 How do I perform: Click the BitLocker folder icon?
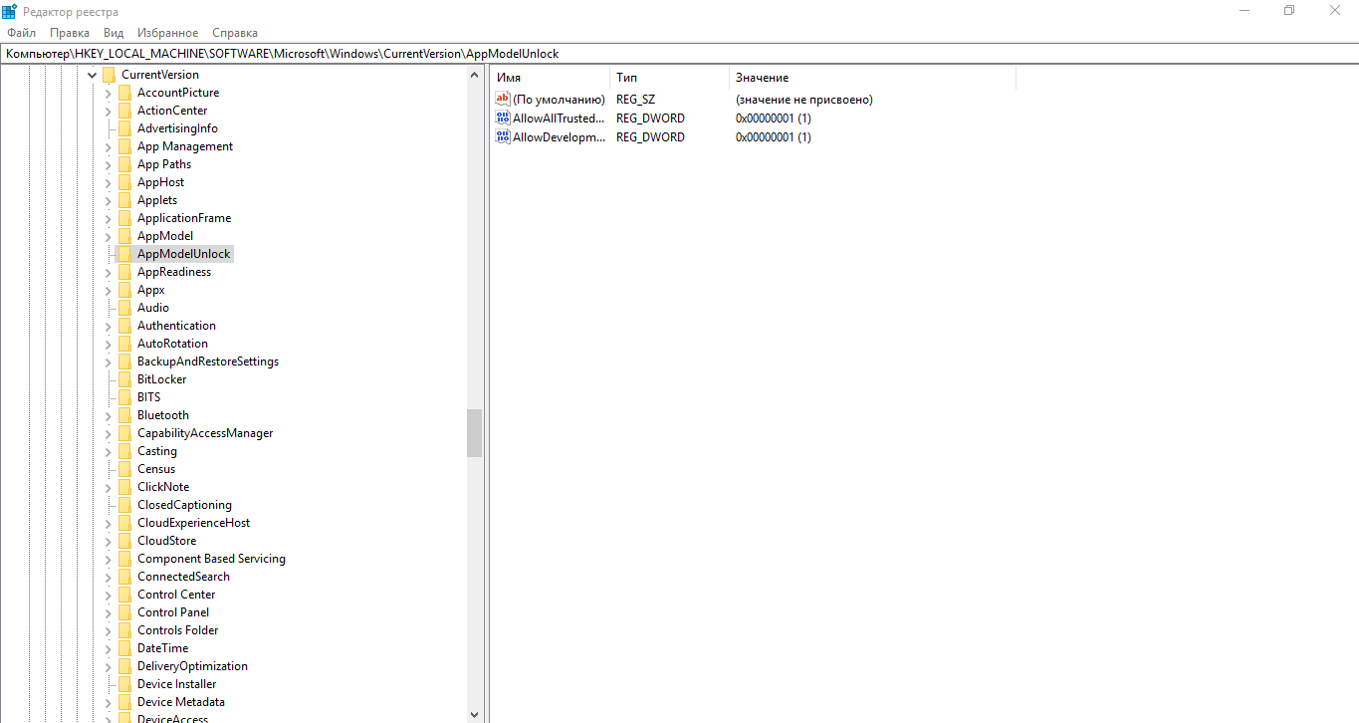pyautogui.click(x=124, y=379)
